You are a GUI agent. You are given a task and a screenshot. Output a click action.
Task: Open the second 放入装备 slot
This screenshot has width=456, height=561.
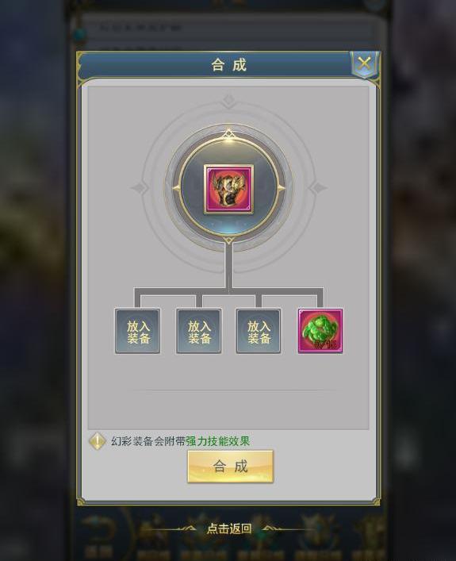pyautogui.click(x=199, y=332)
